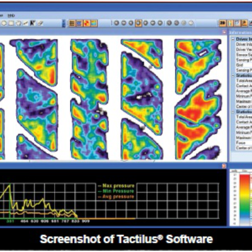
Task: Click the highlighted orange round playback button
Action: (138, 23)
